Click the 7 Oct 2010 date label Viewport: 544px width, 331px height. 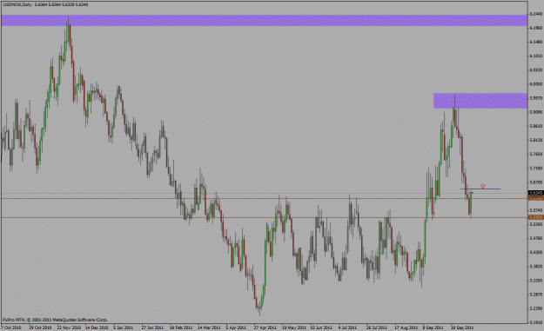(x=11, y=328)
